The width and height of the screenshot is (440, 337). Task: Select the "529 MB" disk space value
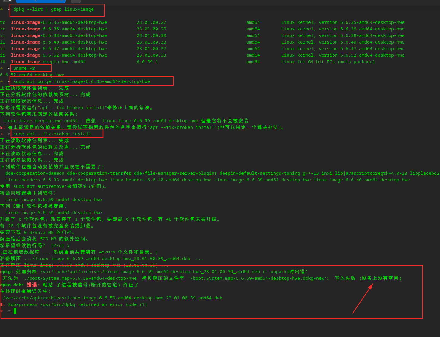point(48,239)
